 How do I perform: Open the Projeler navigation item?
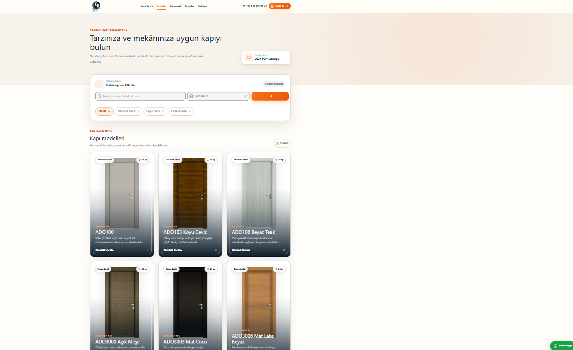(189, 6)
